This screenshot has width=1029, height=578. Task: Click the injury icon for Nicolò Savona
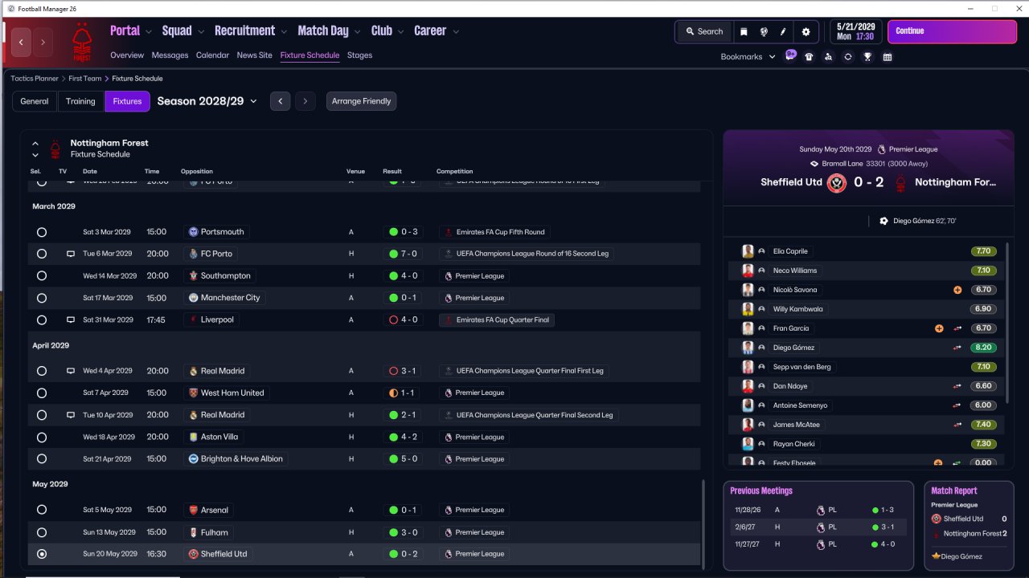click(957, 290)
